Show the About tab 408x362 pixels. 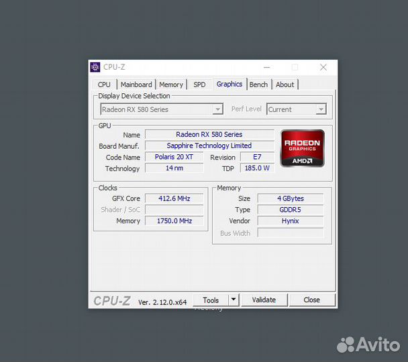coord(285,84)
